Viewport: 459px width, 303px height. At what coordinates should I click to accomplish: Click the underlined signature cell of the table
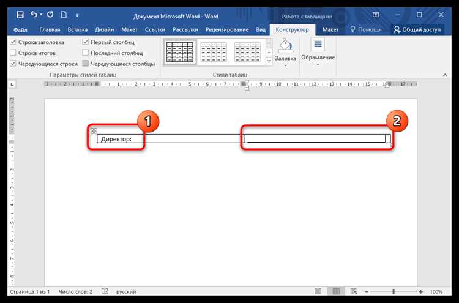click(317, 139)
